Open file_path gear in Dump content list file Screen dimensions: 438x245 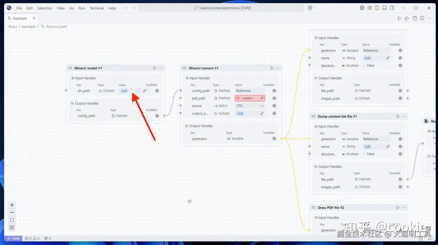coord(400,179)
